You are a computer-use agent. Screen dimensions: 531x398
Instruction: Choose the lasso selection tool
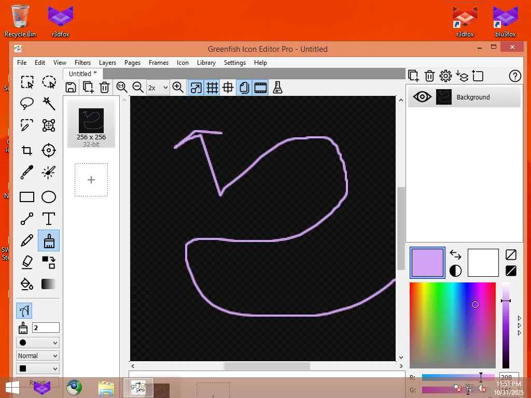tap(27, 104)
